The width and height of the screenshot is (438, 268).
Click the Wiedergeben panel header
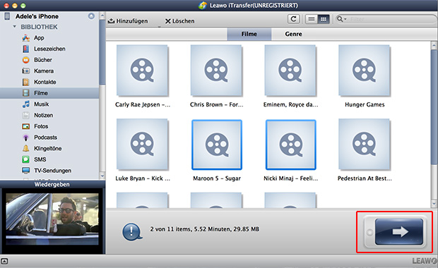(x=52, y=184)
